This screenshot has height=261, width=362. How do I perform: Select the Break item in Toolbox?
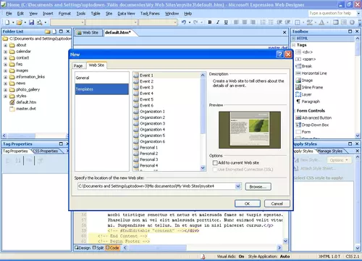(304, 66)
